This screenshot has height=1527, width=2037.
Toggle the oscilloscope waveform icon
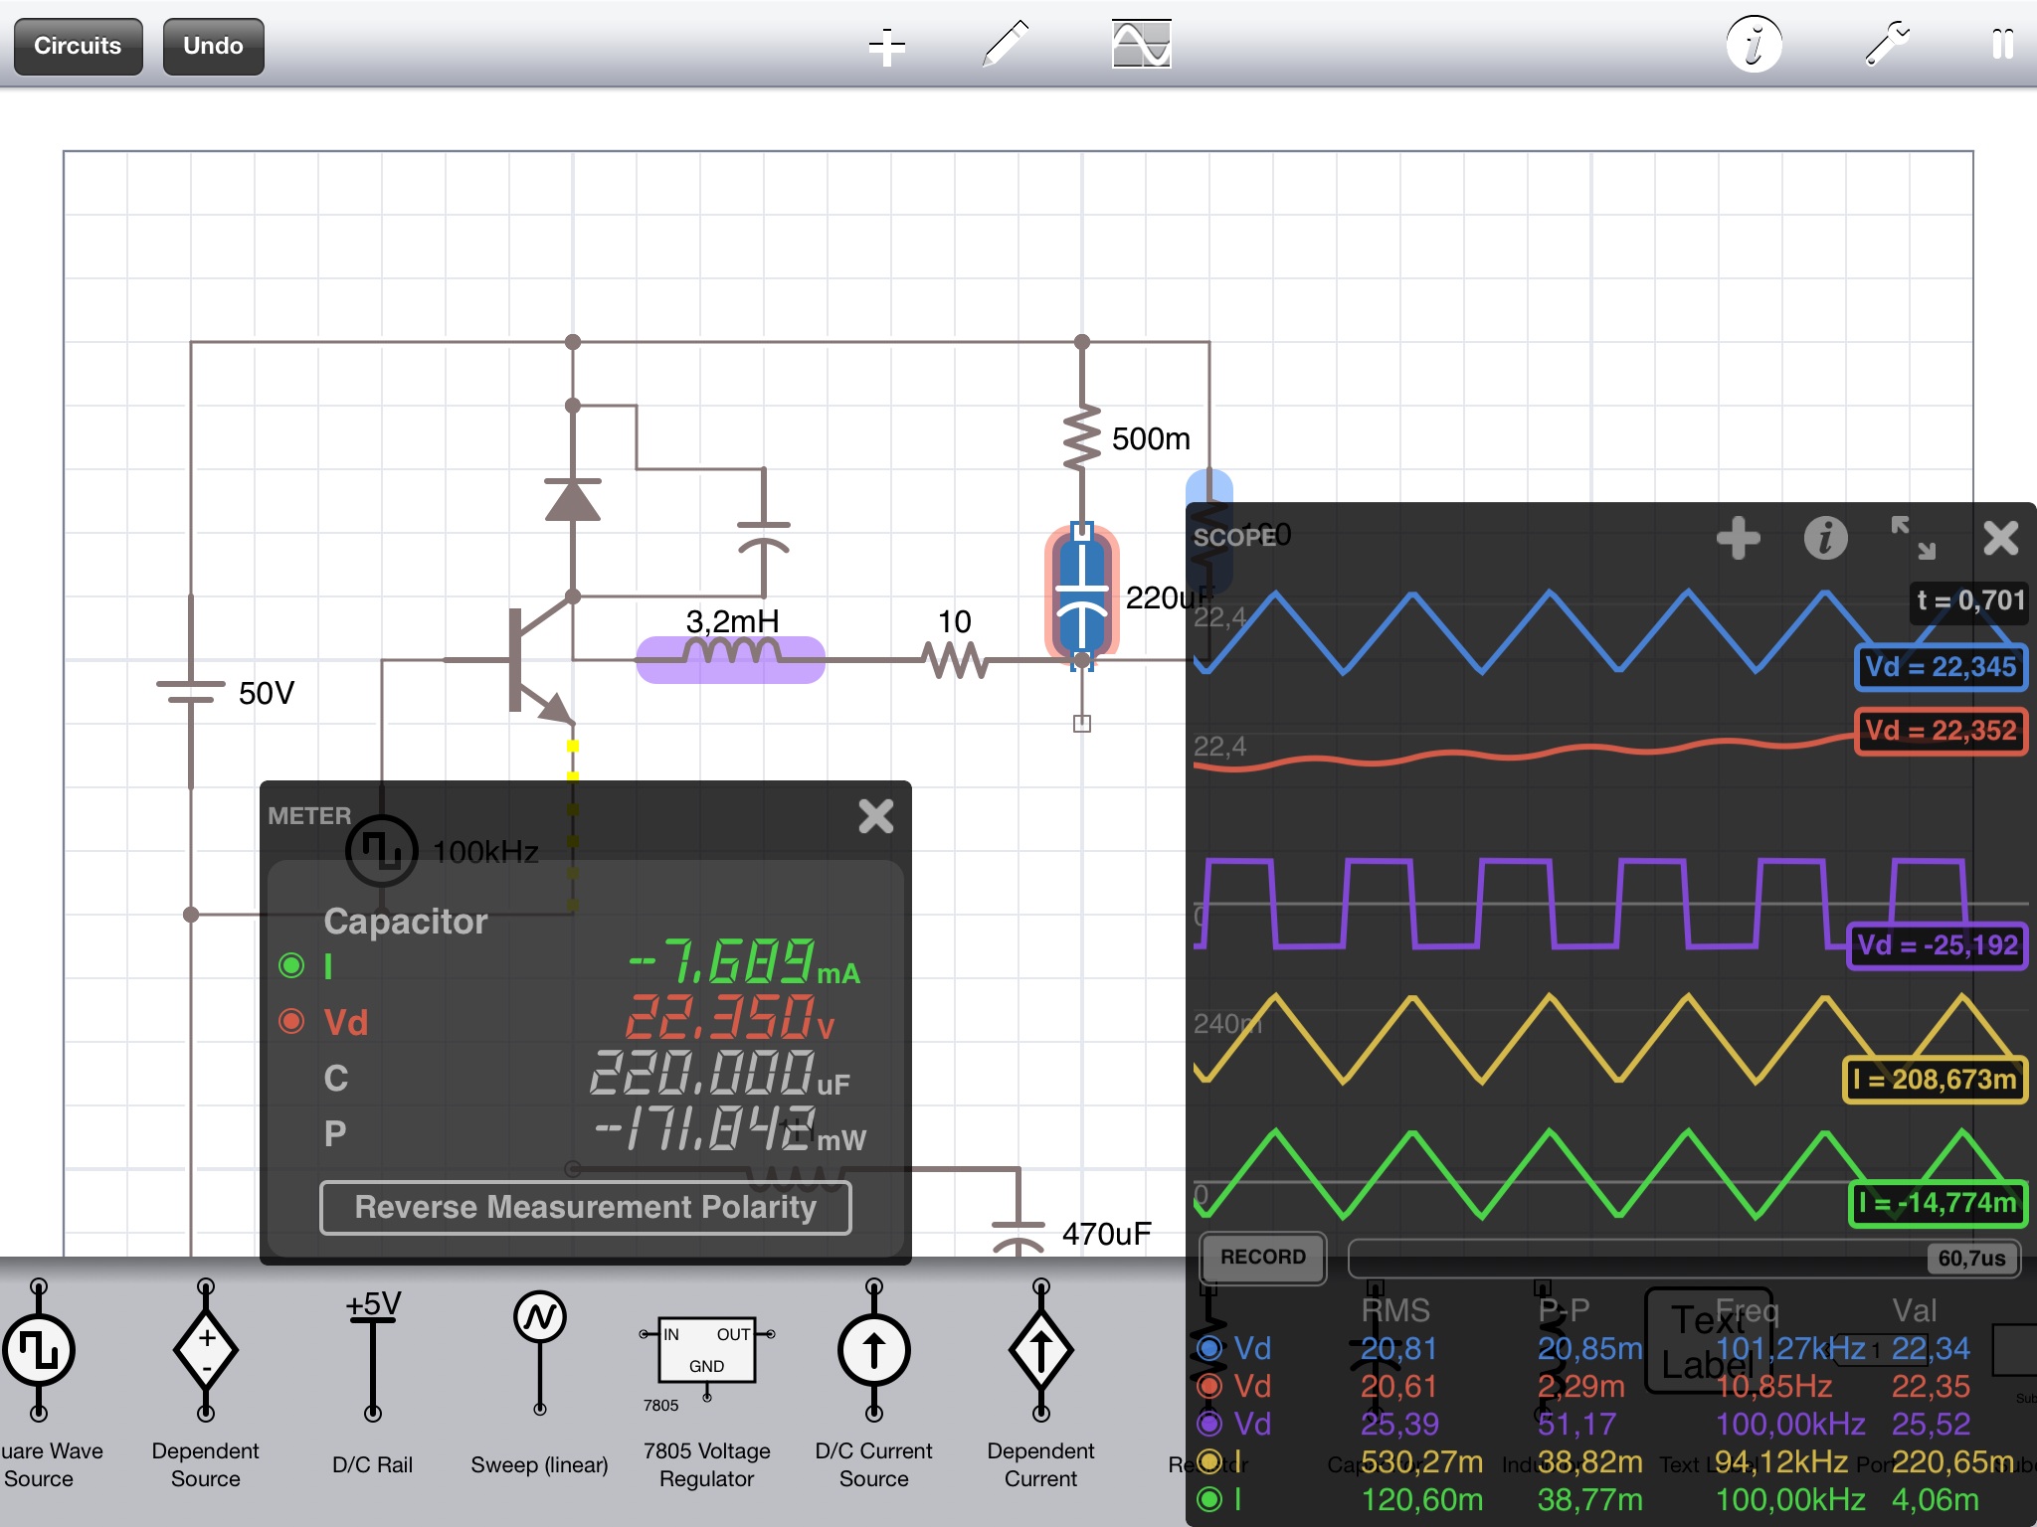(1141, 45)
